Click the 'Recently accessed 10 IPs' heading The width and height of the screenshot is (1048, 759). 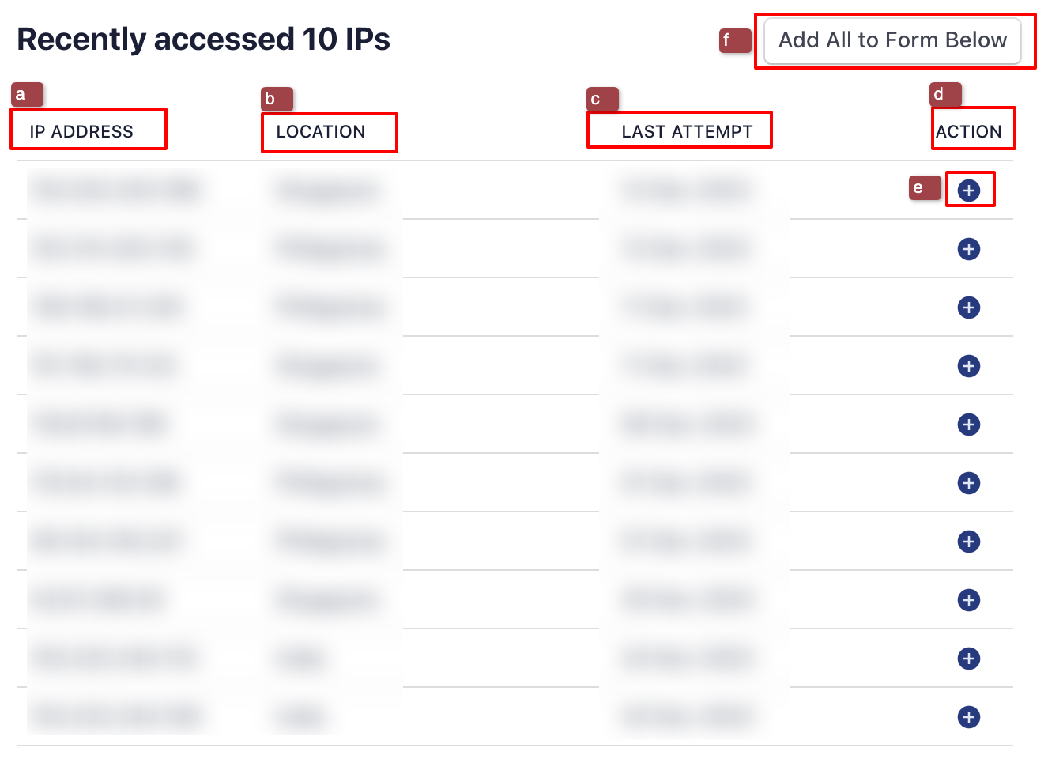click(x=203, y=40)
